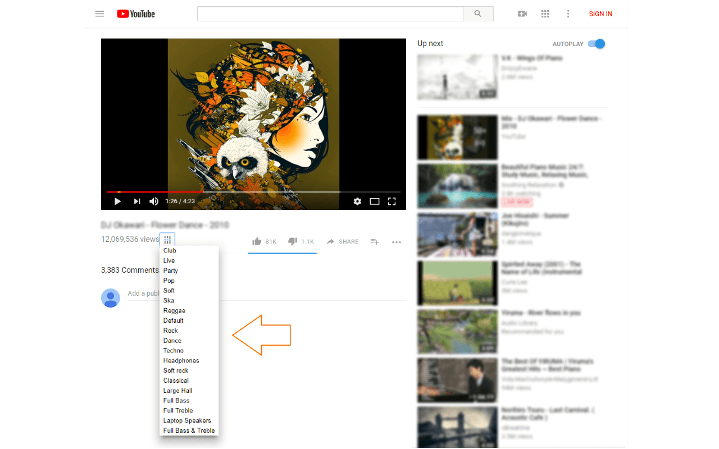Skip to next video in player

tap(137, 201)
